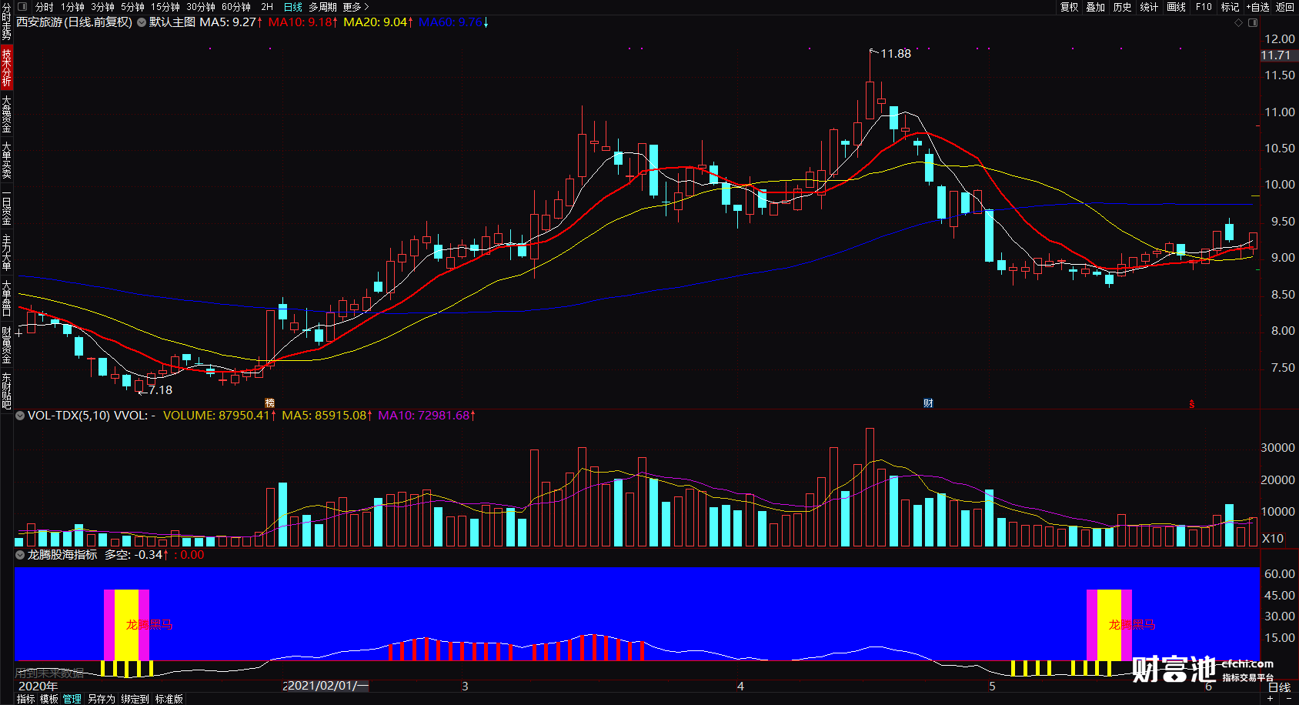This screenshot has width=1299, height=705.
Task: Toggle the left panel layout icon
Action: point(22,6)
